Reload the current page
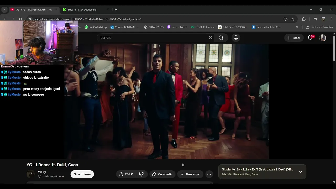This screenshot has width=336, height=189. coord(20,19)
